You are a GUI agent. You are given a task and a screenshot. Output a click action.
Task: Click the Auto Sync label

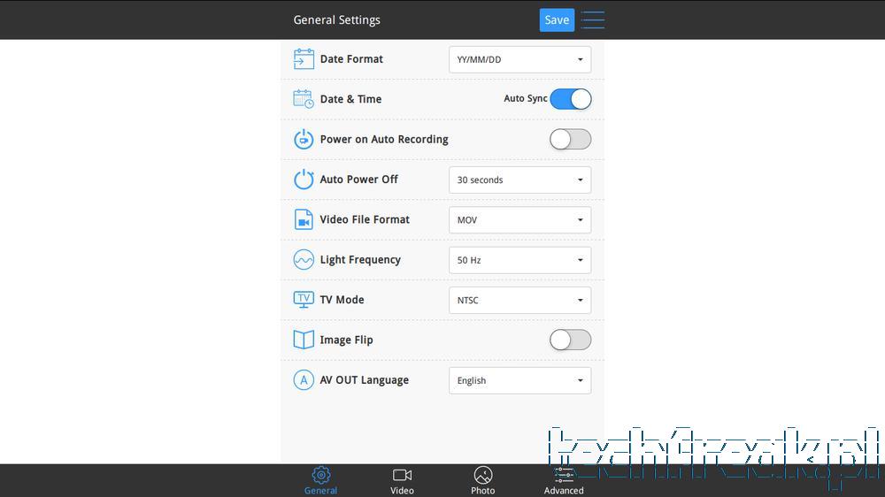coord(525,99)
